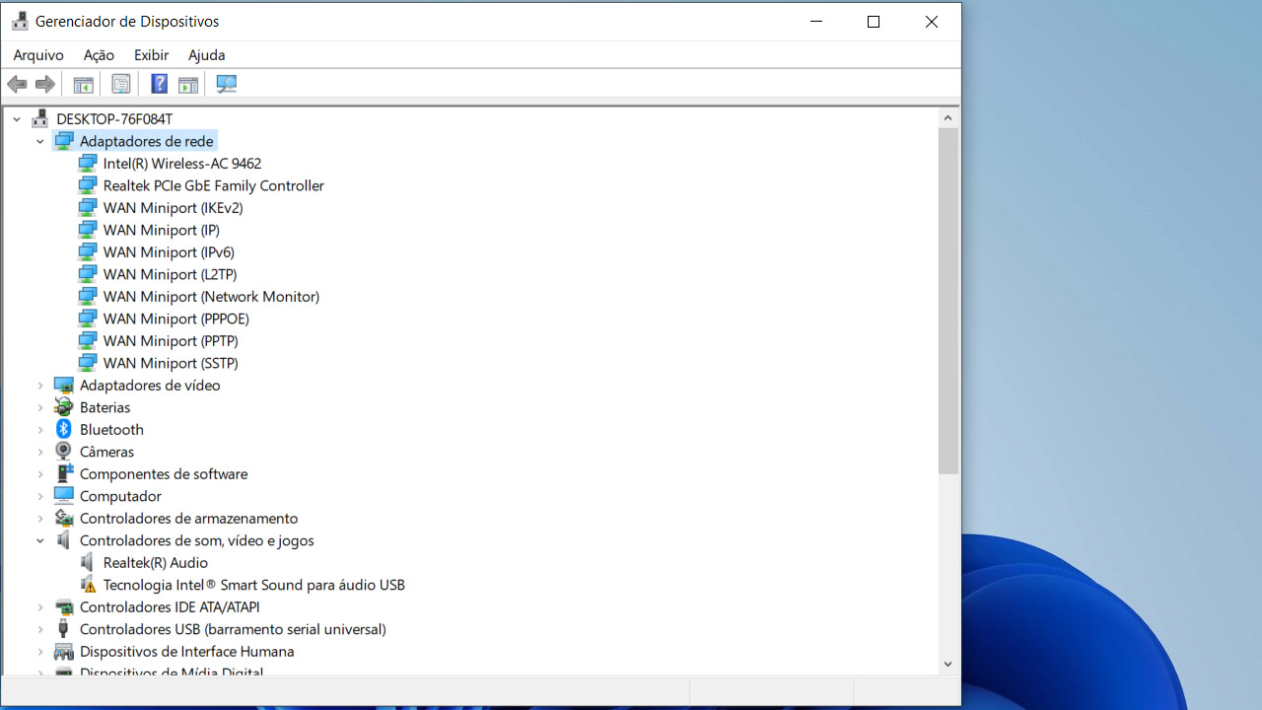
Task: Click the Intel(R) Wireless-AC 9462 adapter icon
Action: [88, 164]
